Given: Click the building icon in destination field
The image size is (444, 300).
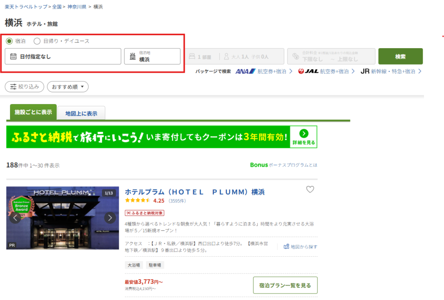Looking at the screenshot, I should pyautogui.click(x=133, y=56).
